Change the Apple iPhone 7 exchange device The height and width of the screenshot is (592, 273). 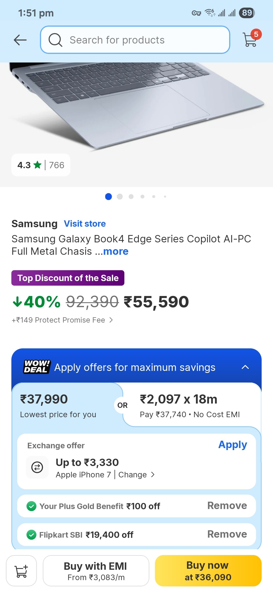pos(136,475)
